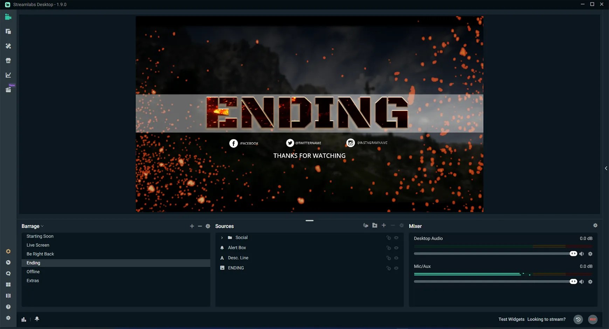This screenshot has width=609, height=329.
Task: Open the Themes library in the sidebar
Action: [x=8, y=46]
